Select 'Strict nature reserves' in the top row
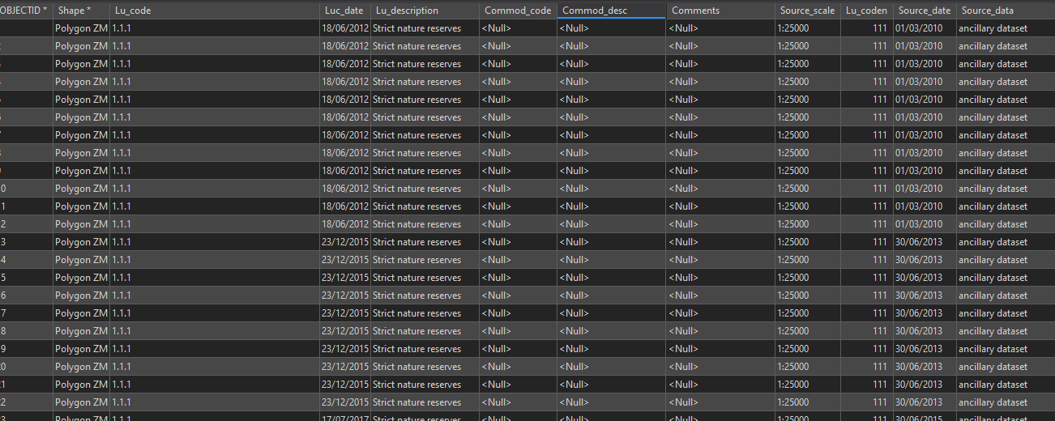 click(425, 28)
